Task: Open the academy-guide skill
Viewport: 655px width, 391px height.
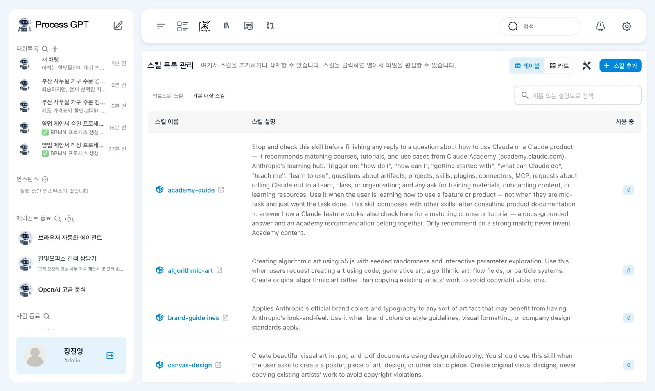Action: 191,190
